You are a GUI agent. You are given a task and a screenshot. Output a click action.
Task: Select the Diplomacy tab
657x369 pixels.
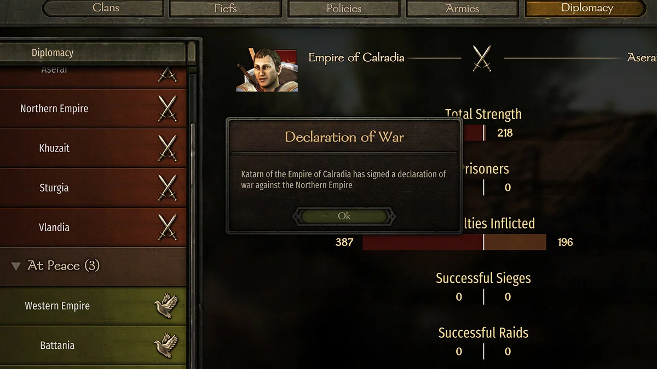[586, 8]
